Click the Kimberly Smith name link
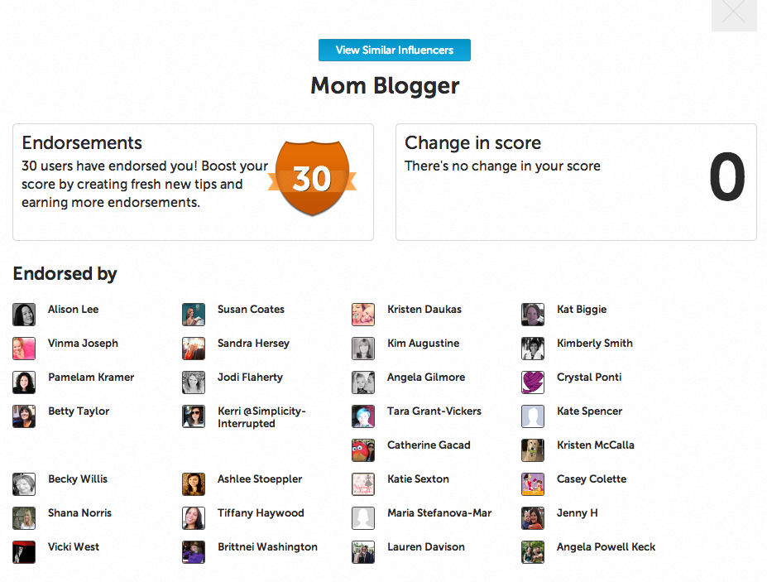Screen dimensions: 767x582 pyautogui.click(x=595, y=343)
